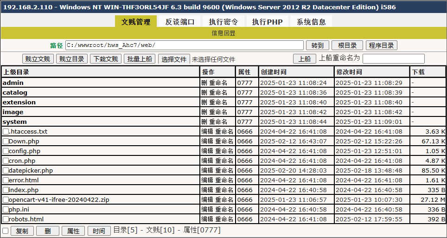
Task: Switch to the 反谈端口 tab
Action: tap(179, 22)
